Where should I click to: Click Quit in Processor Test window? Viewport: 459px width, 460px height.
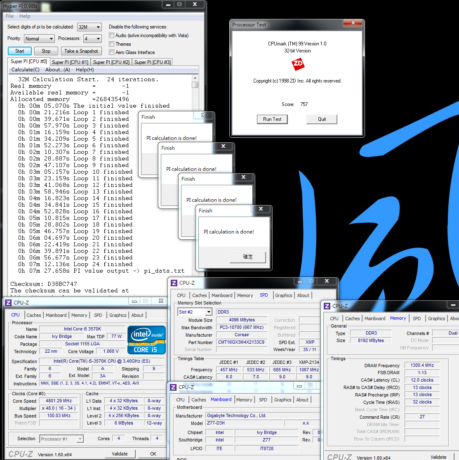(x=322, y=119)
